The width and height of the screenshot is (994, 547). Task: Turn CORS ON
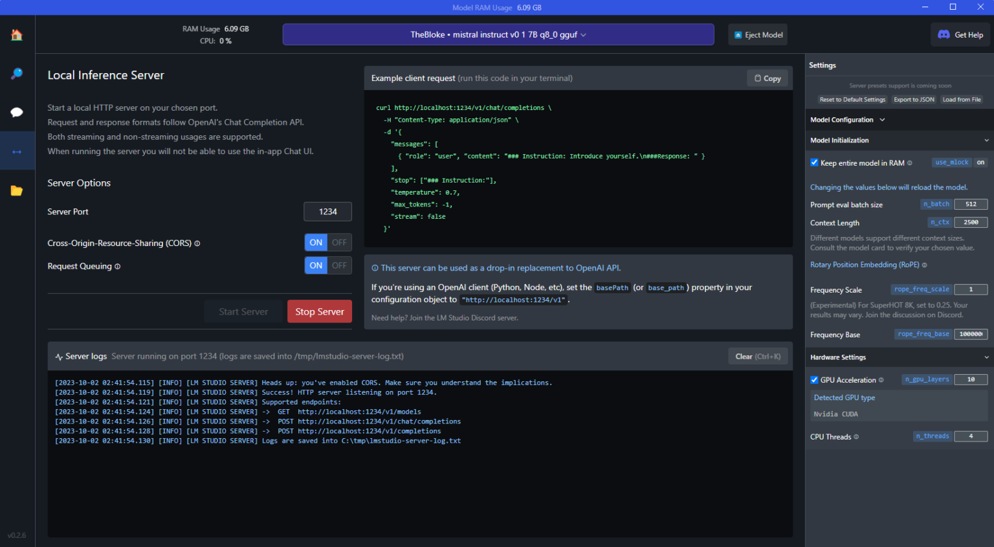pyautogui.click(x=316, y=243)
